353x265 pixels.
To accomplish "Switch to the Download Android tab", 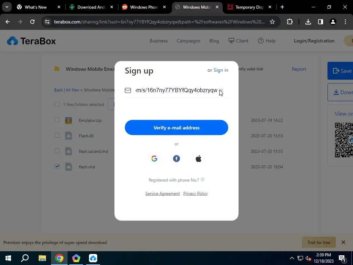I will coord(91,7).
